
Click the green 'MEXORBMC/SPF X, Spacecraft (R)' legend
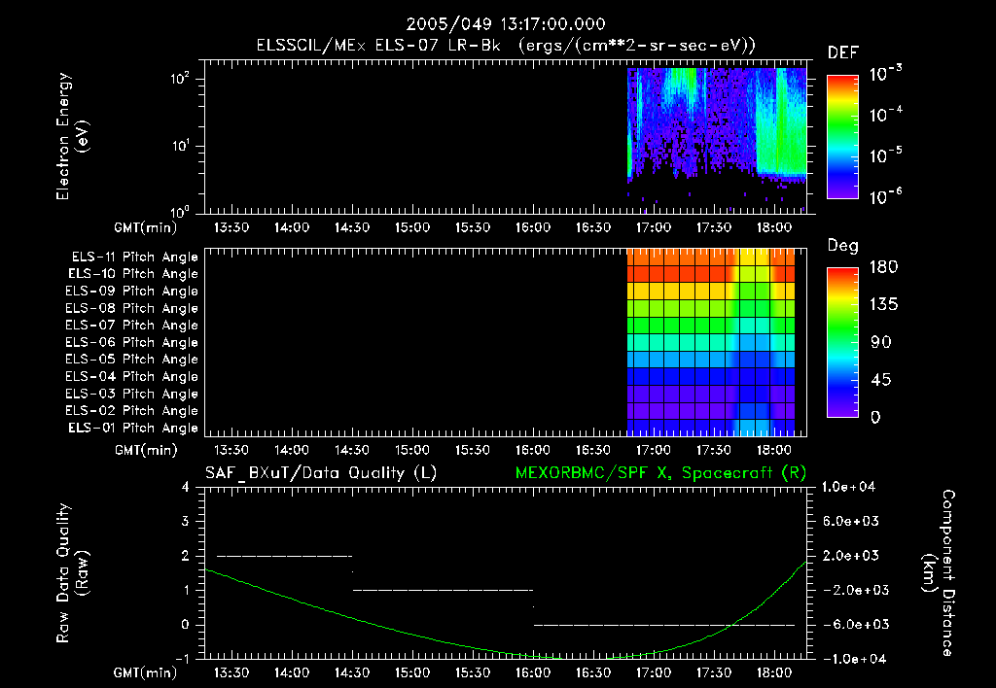coord(660,473)
